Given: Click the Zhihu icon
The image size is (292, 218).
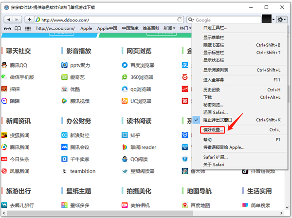Looking at the screenshot, I should pyautogui.click(x=125, y=135).
